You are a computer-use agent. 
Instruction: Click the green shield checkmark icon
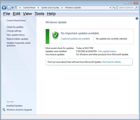(x=55, y=35)
